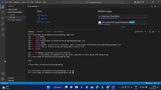Open the Search view in activity bar
The image size is (161, 90).
click(3, 12)
